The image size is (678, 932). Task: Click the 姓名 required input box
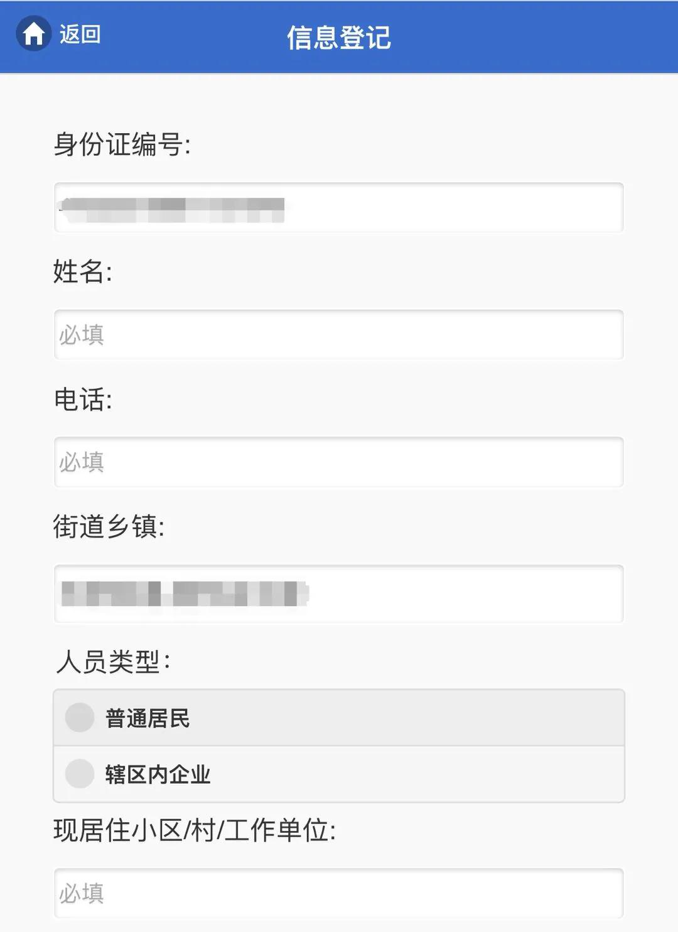(339, 335)
